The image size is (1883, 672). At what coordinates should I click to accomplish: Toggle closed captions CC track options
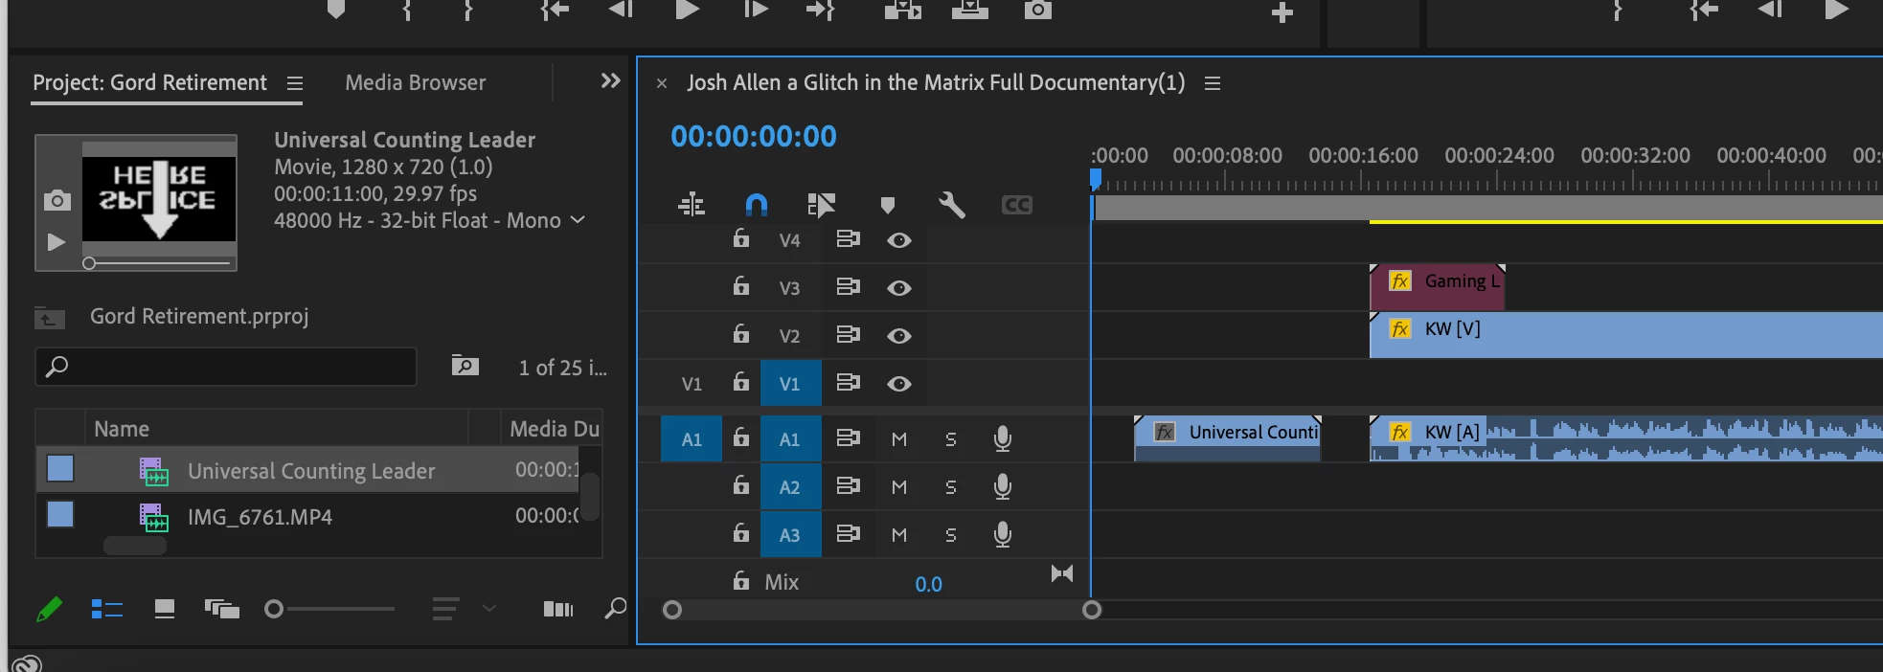(x=1016, y=205)
